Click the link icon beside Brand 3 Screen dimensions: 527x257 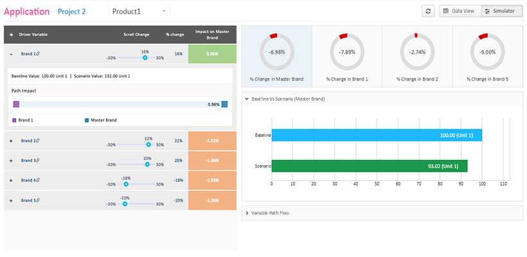(x=38, y=161)
